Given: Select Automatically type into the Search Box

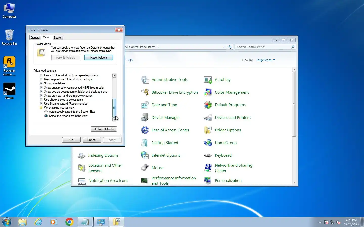Looking at the screenshot, I should [x=46, y=112].
